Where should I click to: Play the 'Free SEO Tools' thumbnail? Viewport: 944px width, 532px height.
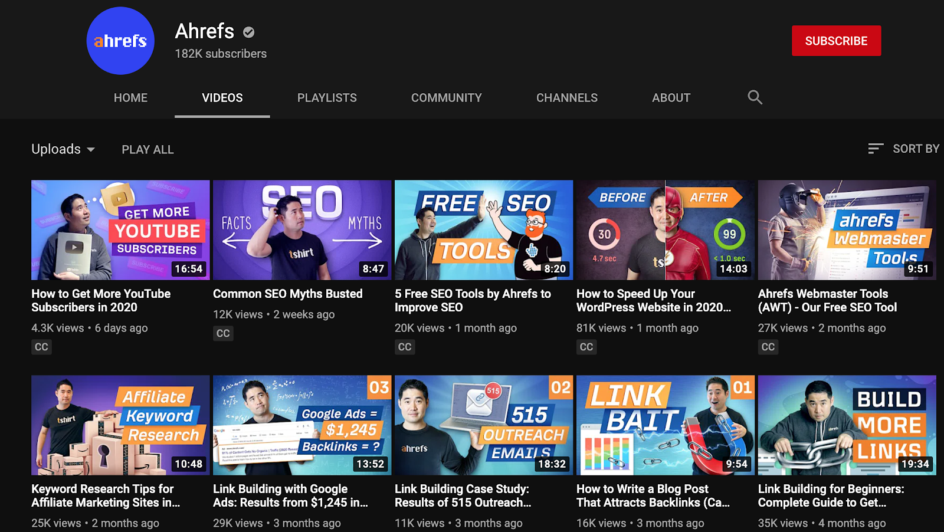pyautogui.click(x=484, y=230)
